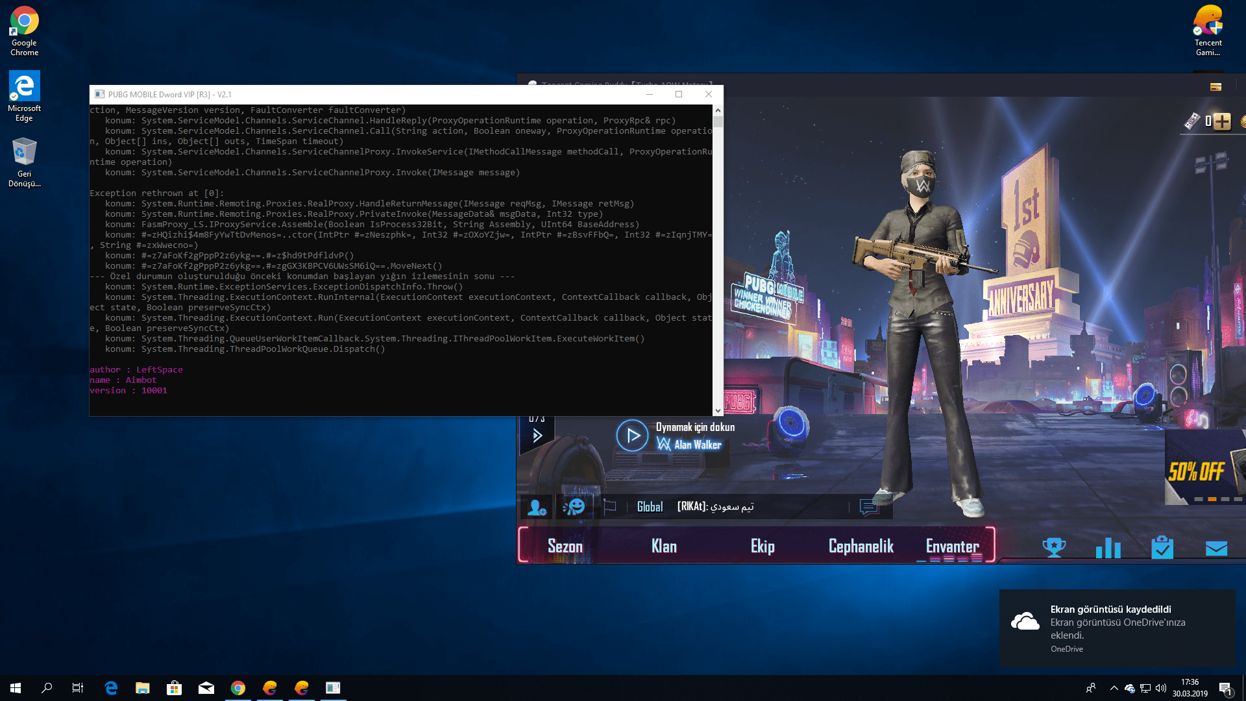Open the Windows Start menu

[16, 688]
